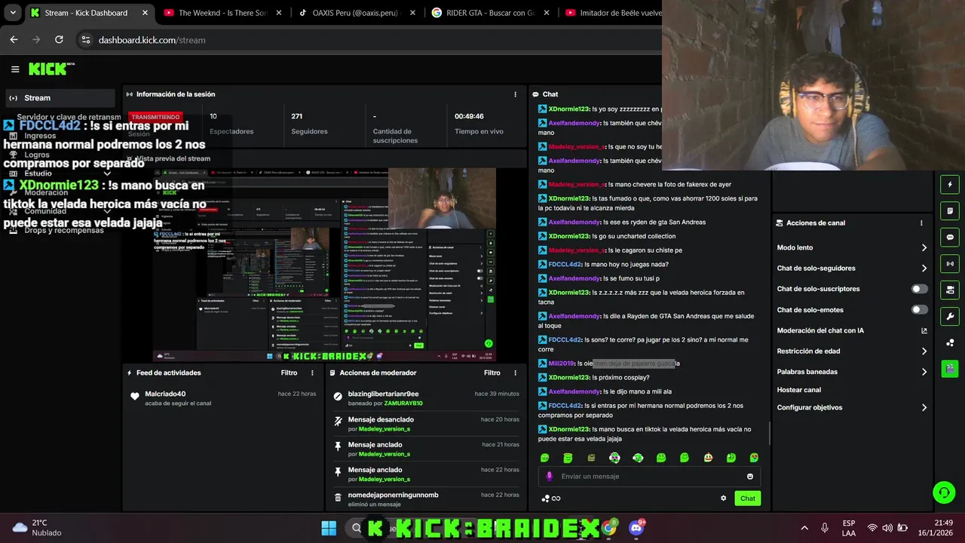Close the Stream - Kick Dashboard tab
Image resolution: width=965 pixels, height=543 pixels.
pyautogui.click(x=145, y=13)
